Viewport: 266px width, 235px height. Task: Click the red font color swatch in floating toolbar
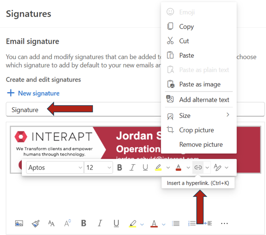[x=178, y=168]
